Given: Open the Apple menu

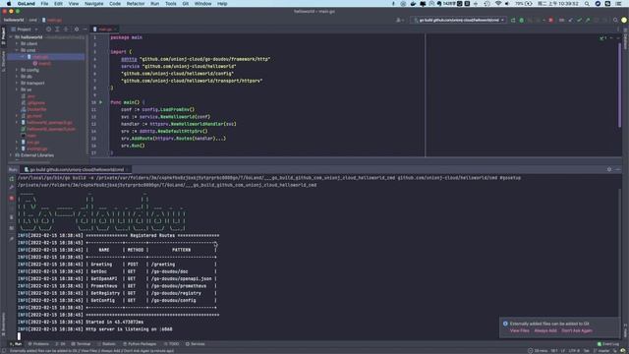Looking at the screenshot, I should pos(9,4).
